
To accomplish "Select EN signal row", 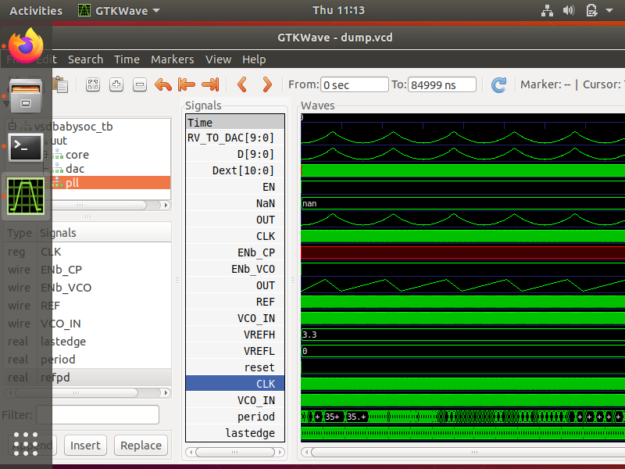I will point(235,187).
